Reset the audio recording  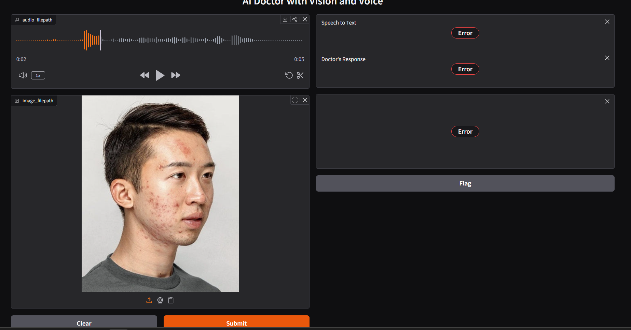coord(289,75)
